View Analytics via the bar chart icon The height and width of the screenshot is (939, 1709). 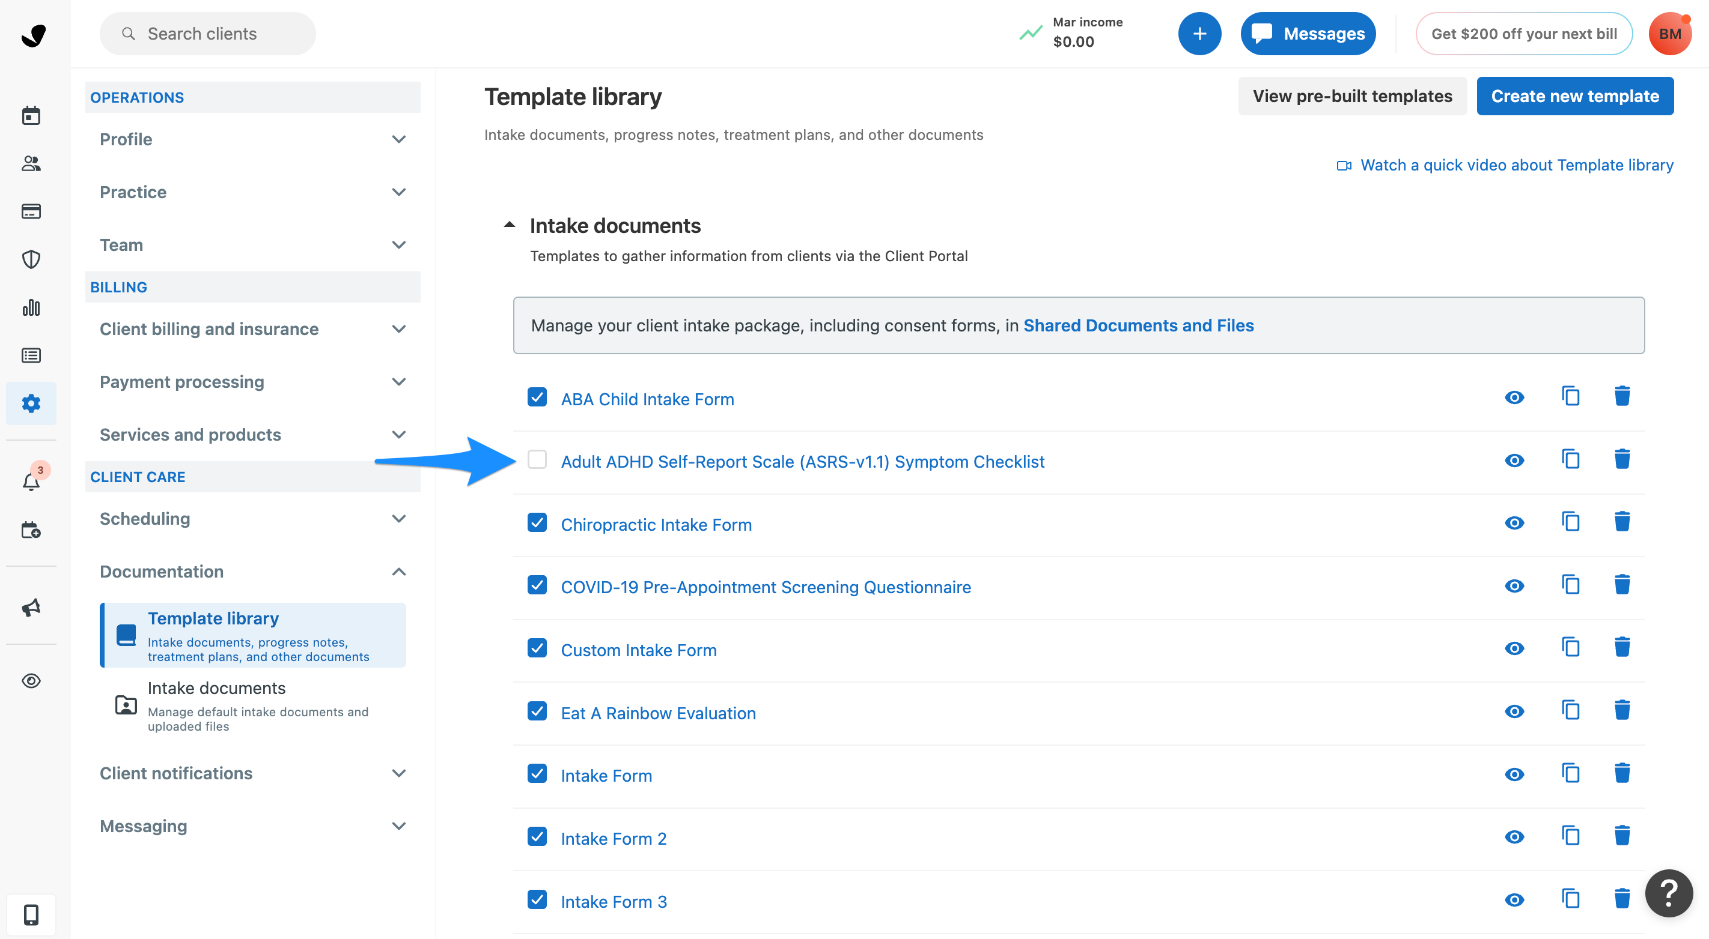pyautogui.click(x=31, y=307)
